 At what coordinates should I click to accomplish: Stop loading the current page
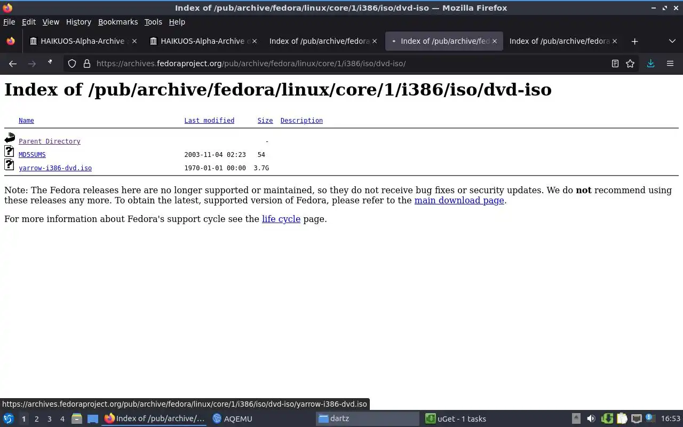click(50, 63)
